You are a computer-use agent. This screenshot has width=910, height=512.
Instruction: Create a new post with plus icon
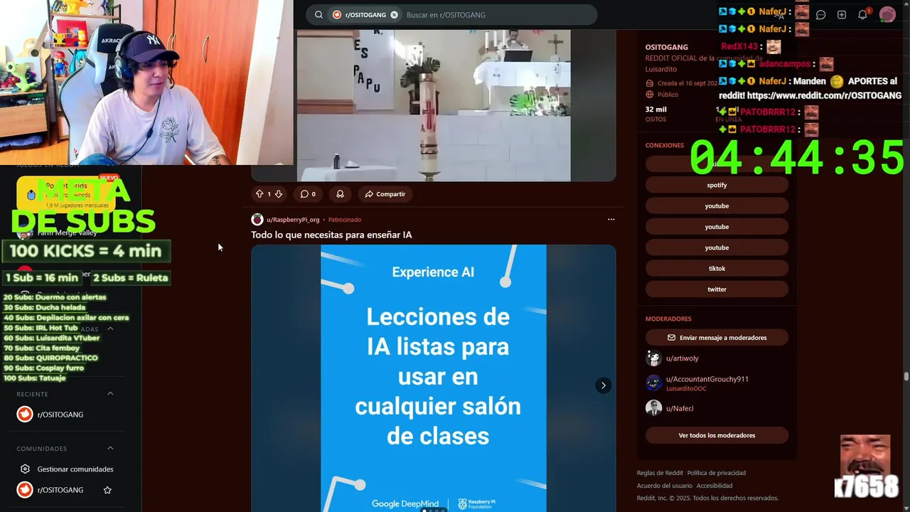(842, 14)
